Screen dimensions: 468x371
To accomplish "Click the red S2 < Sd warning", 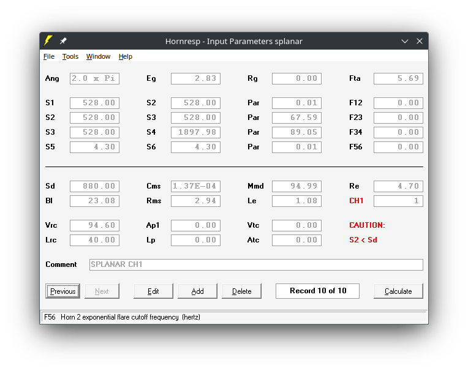I will [363, 240].
